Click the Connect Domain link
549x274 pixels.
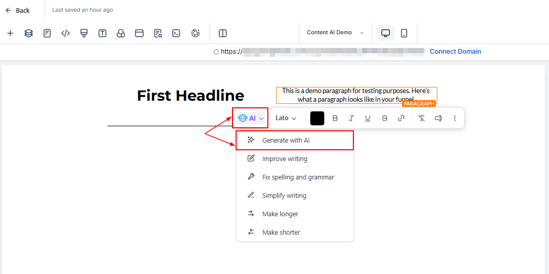coord(455,51)
